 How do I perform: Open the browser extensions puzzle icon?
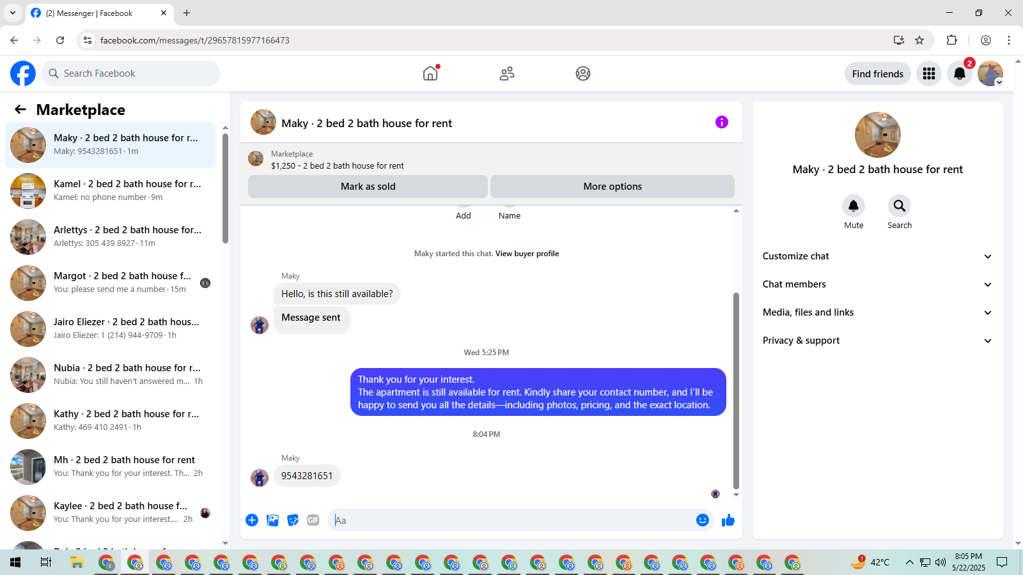tap(952, 40)
